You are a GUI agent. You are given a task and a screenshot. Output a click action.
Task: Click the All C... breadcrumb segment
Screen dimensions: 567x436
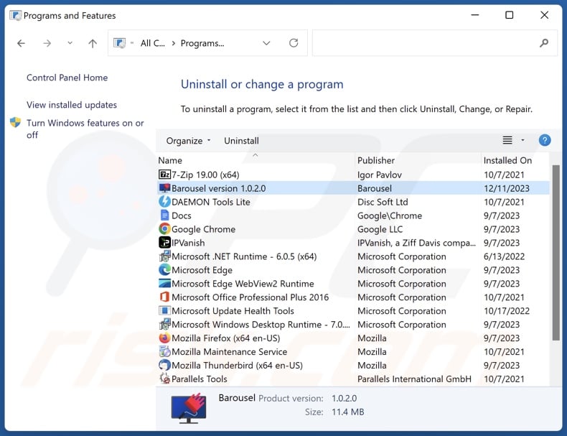pos(153,43)
